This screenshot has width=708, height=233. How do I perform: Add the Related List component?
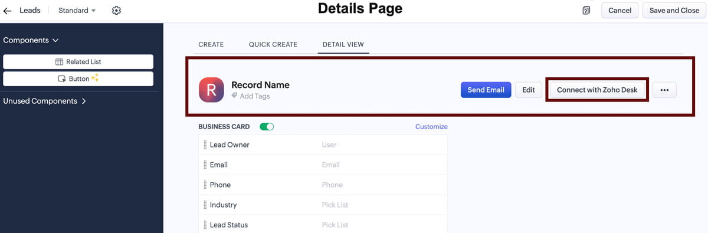tap(78, 61)
